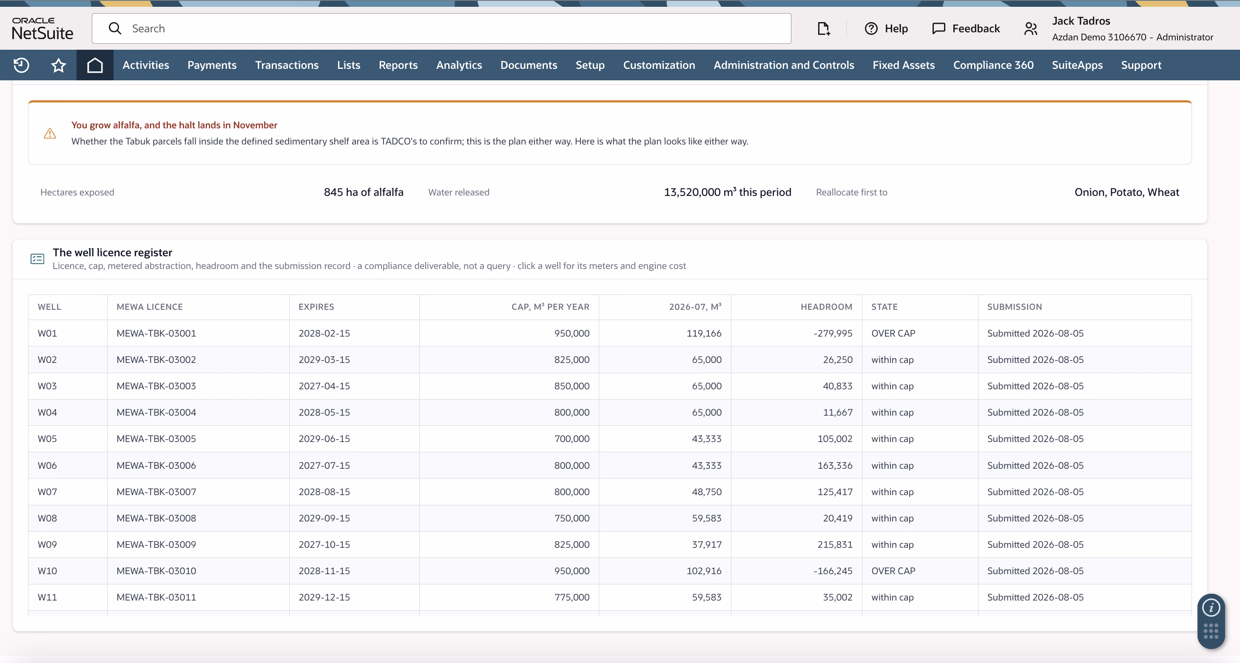The height and width of the screenshot is (663, 1240).
Task: Open the Documents menu
Action: (529, 65)
